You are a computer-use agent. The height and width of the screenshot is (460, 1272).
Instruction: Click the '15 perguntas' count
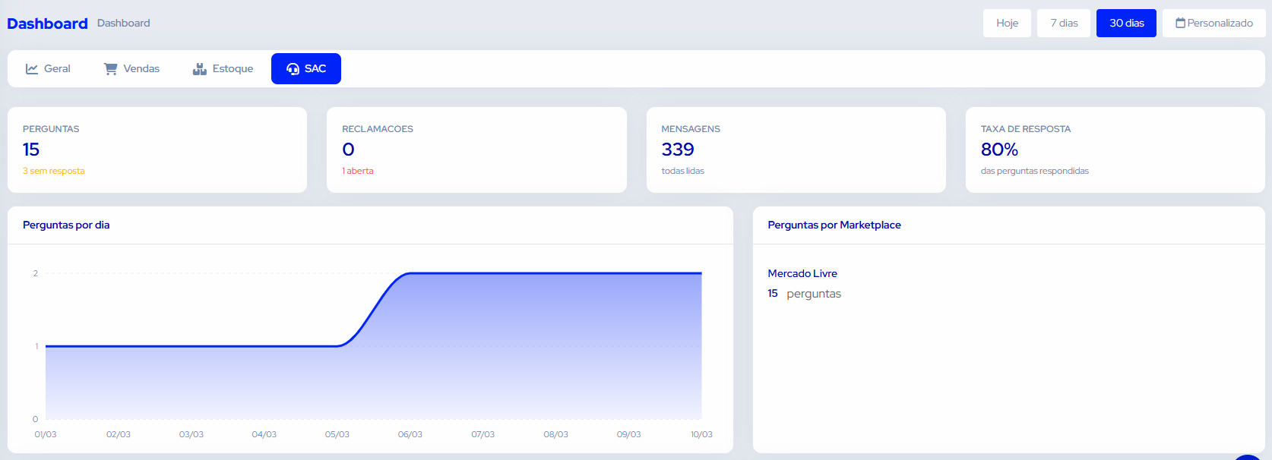pyautogui.click(x=805, y=294)
